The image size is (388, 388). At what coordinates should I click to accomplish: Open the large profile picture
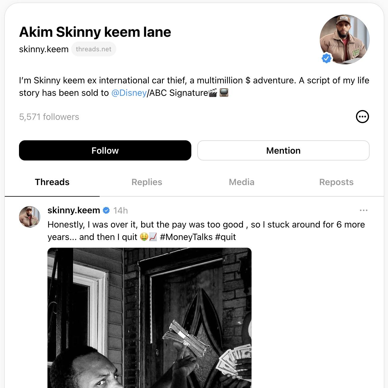click(344, 39)
